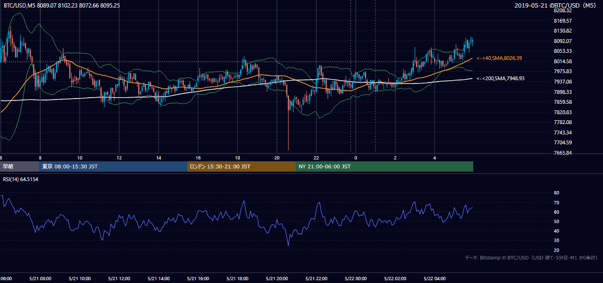
Task: Click the RSI(14) 64.5154 indicator label
Action: pyautogui.click(x=20, y=179)
